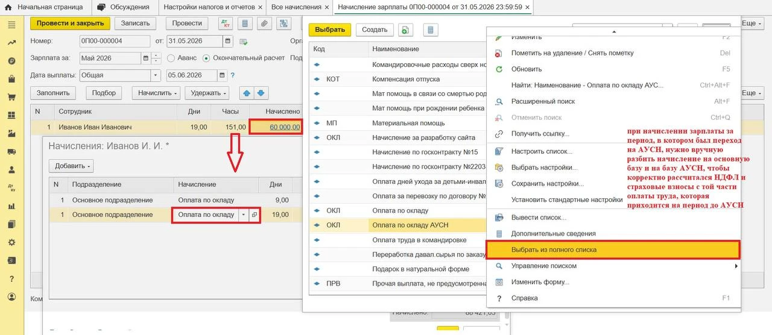
Task: Show Дт/Кт postings of the document
Action: point(226,23)
